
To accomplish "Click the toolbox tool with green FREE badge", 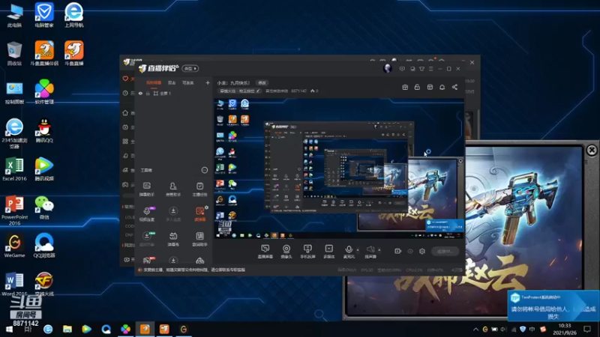I will [x=147, y=239].
